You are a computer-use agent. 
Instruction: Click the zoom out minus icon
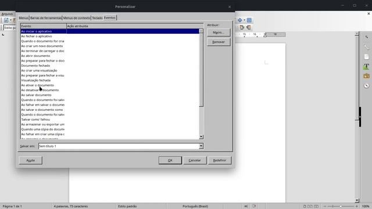tap(325, 207)
